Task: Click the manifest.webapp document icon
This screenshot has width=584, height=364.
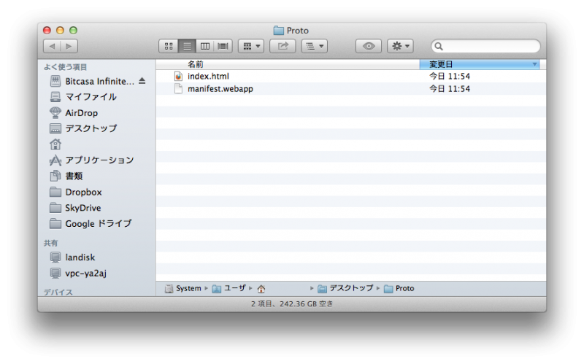Action: click(178, 88)
